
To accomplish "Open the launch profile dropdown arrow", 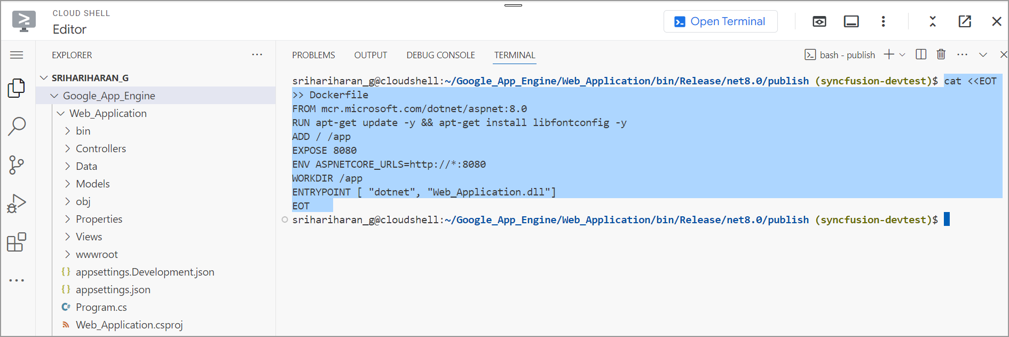I will coord(902,55).
